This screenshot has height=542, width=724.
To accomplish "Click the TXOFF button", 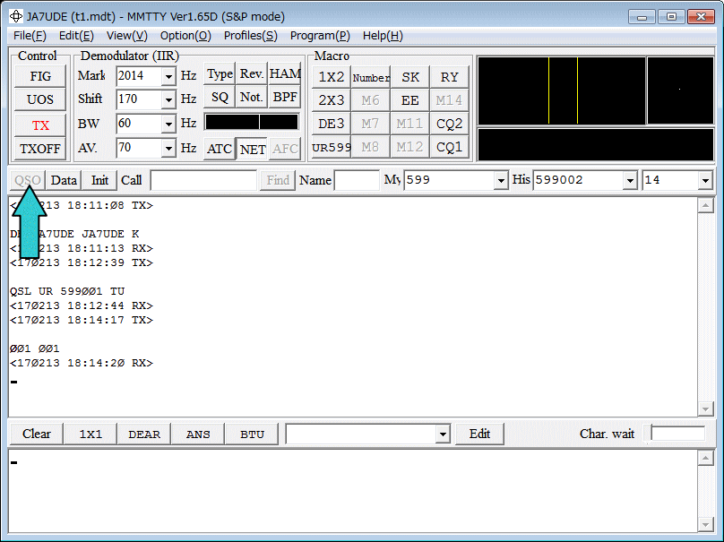I will [40, 149].
